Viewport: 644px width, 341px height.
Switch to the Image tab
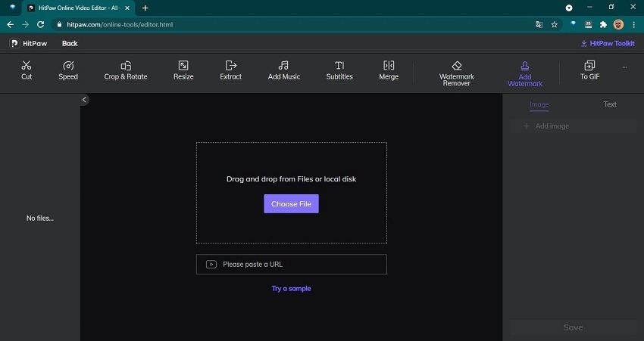[x=539, y=104]
